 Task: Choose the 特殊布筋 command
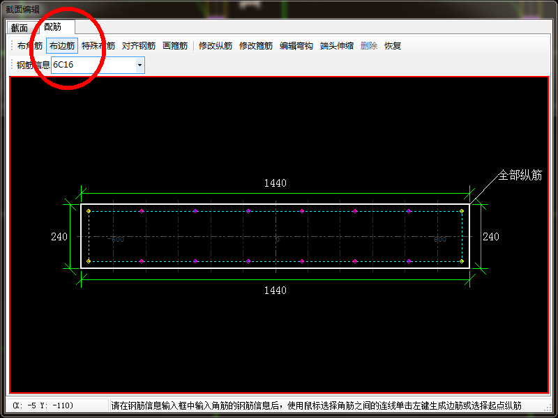pyautogui.click(x=98, y=46)
